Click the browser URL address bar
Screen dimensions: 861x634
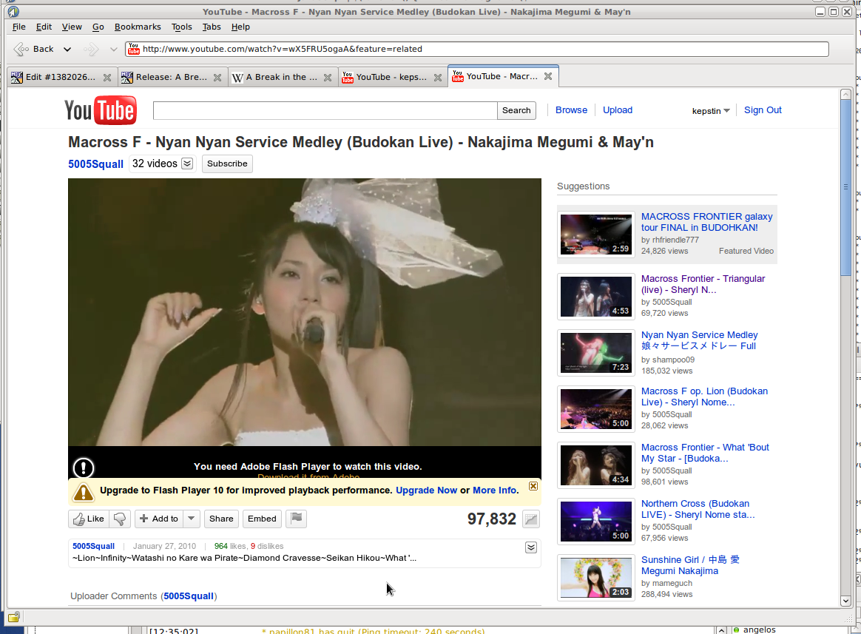tap(476, 49)
